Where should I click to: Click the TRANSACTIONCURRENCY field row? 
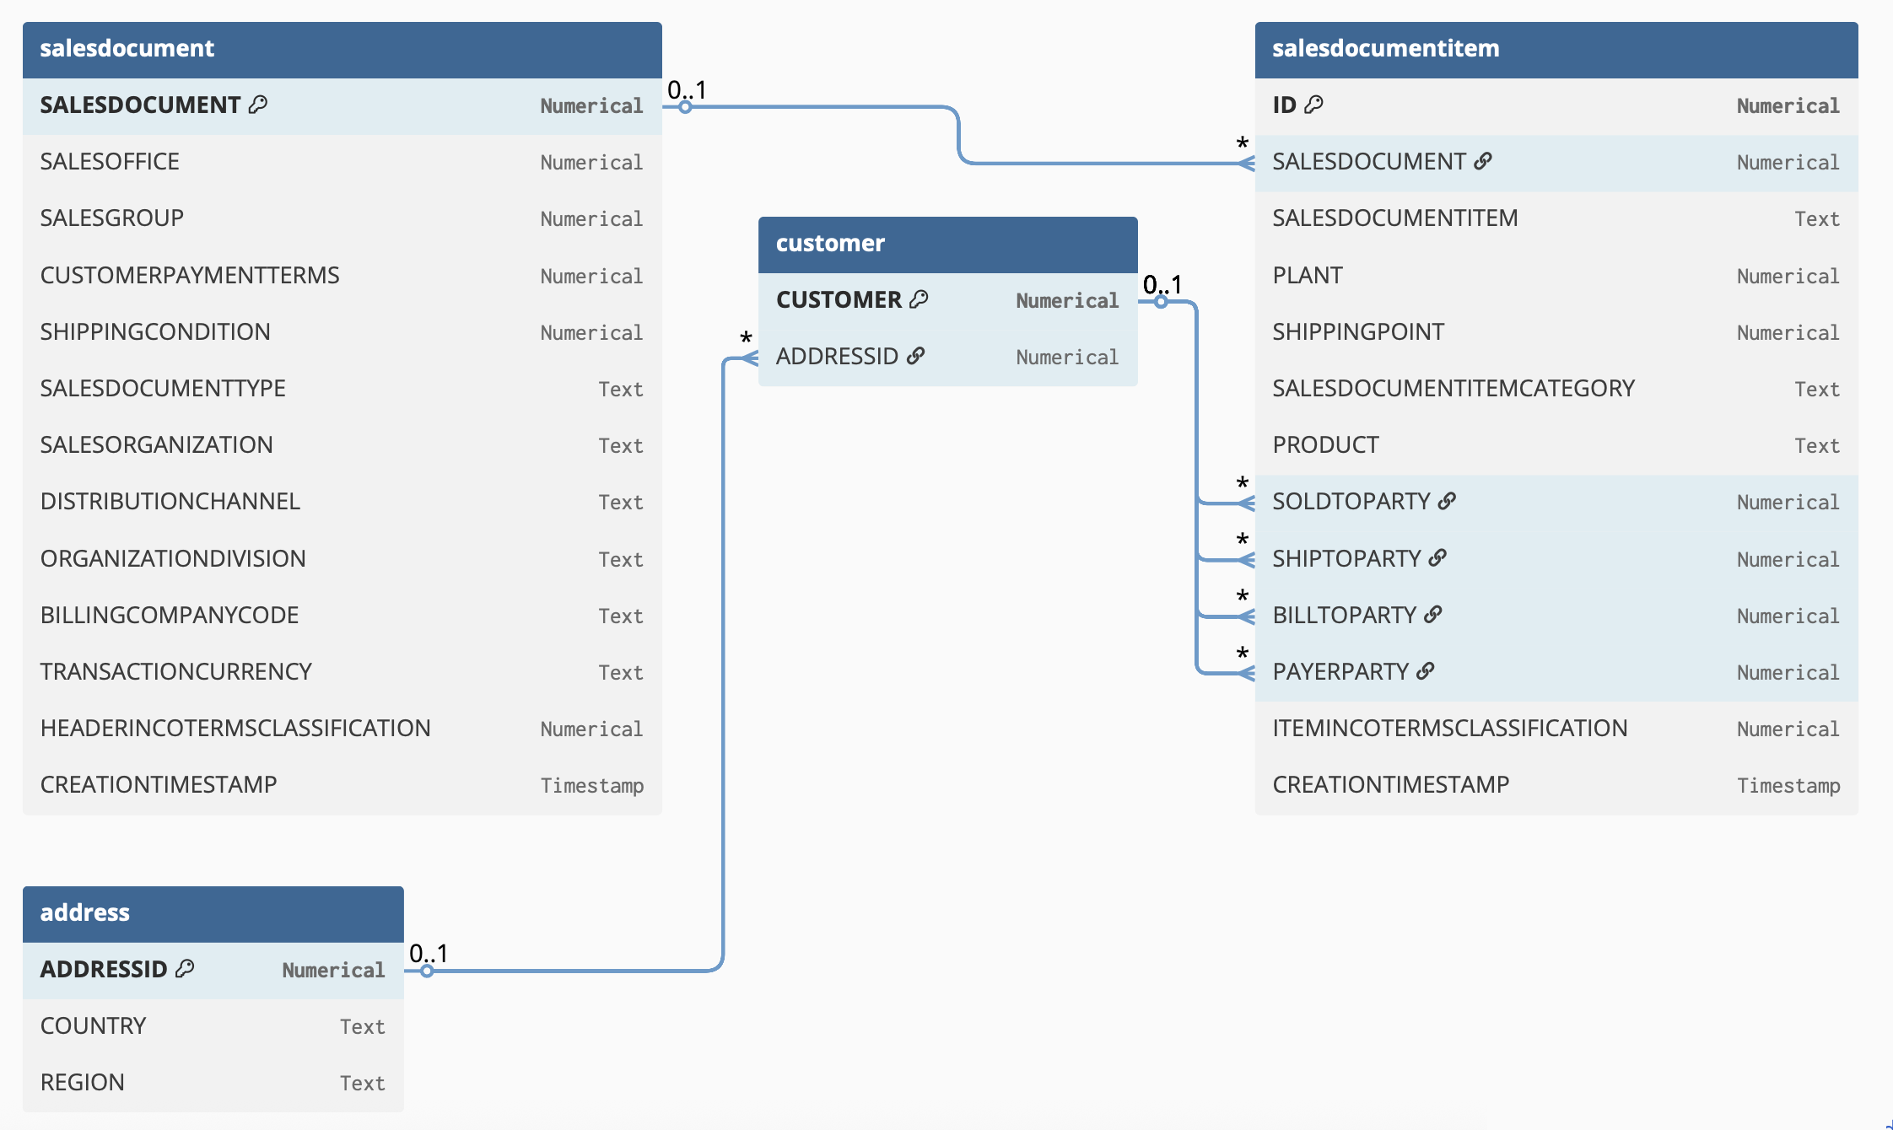pos(342,672)
